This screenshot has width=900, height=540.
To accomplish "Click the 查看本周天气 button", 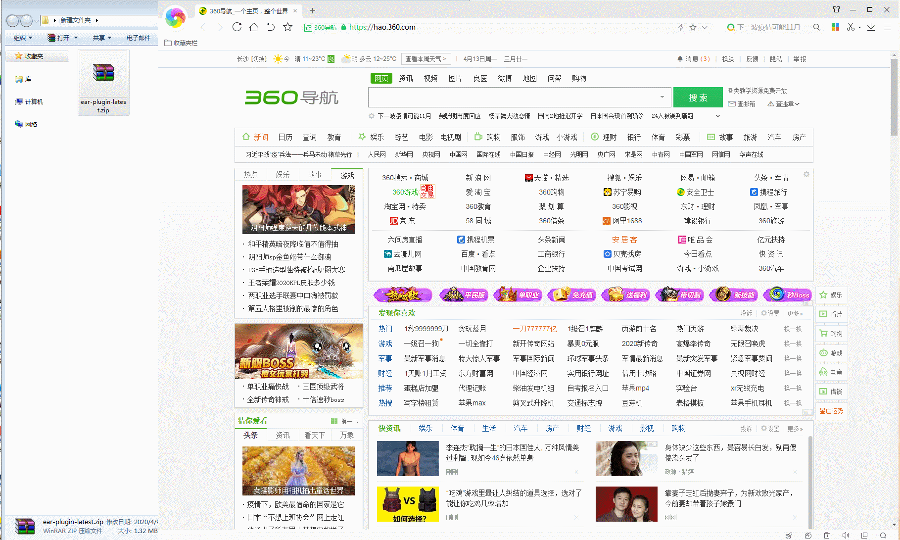I will tap(426, 59).
